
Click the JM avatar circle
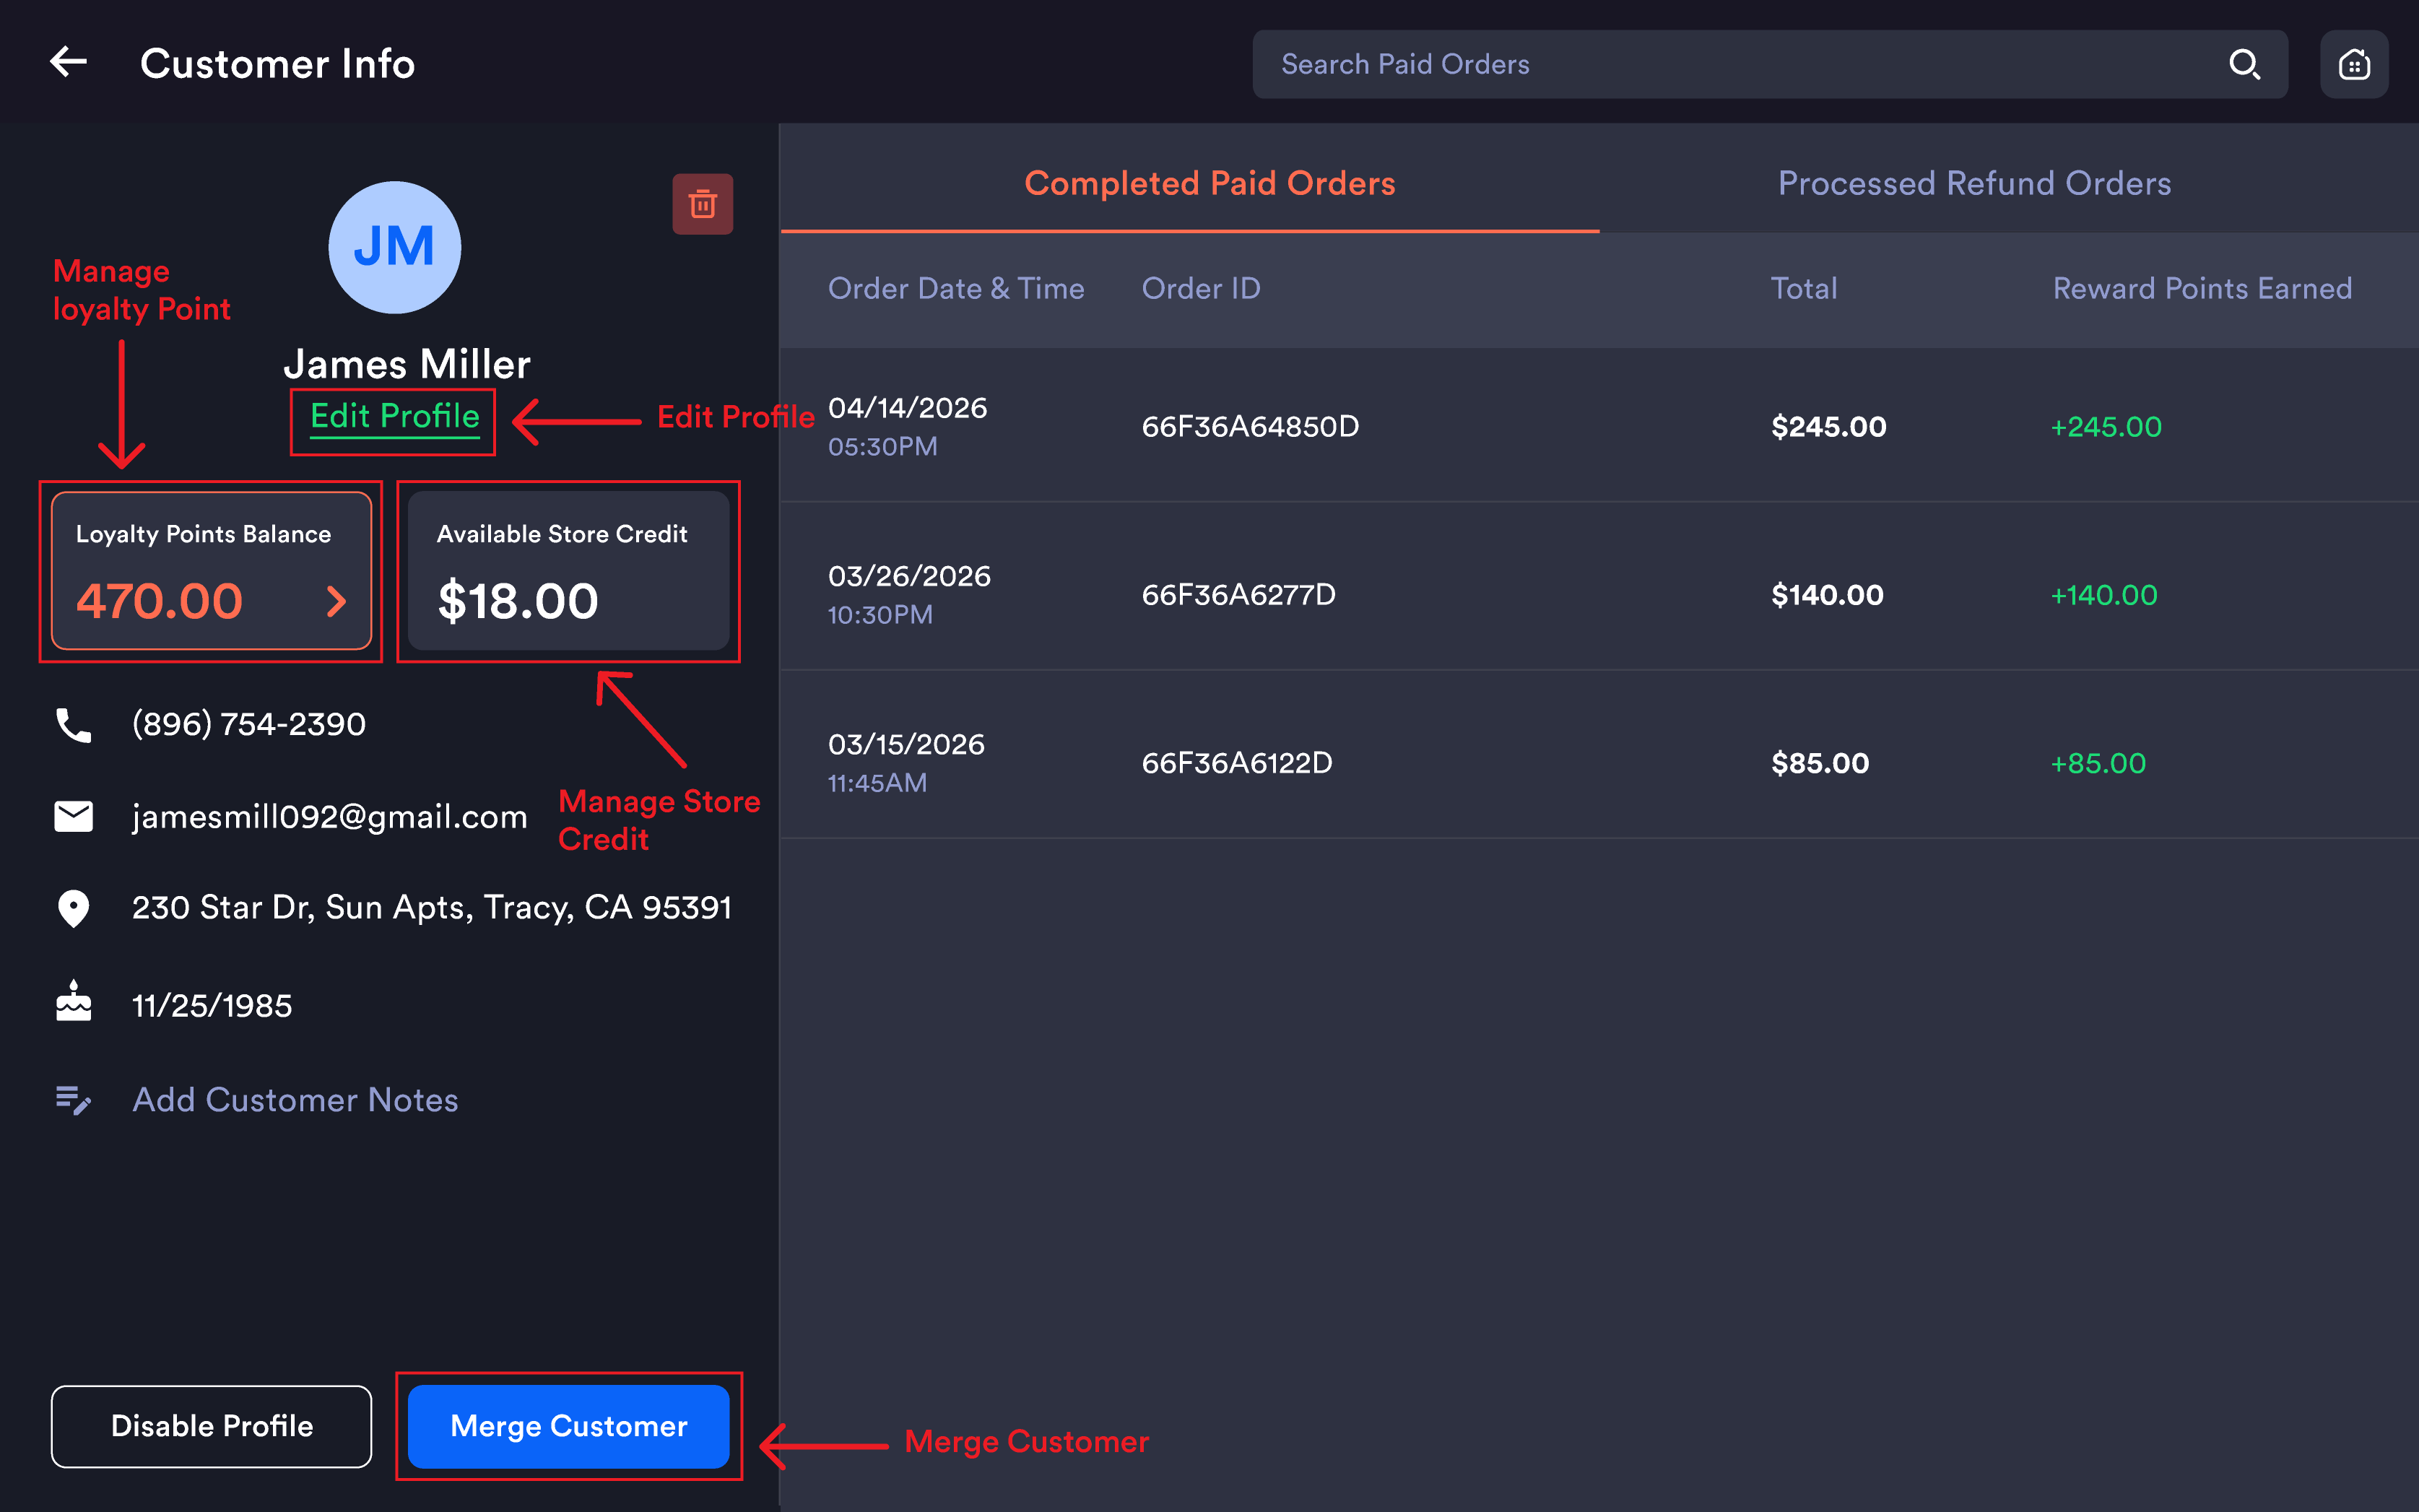pyautogui.click(x=394, y=247)
